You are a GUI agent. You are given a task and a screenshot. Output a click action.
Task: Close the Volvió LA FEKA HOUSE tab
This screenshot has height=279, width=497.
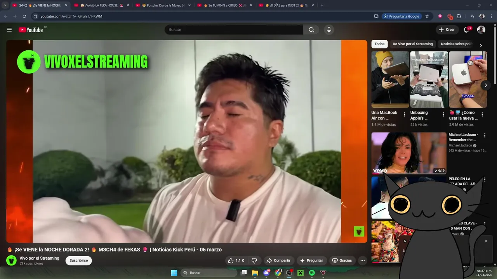(x=128, y=5)
